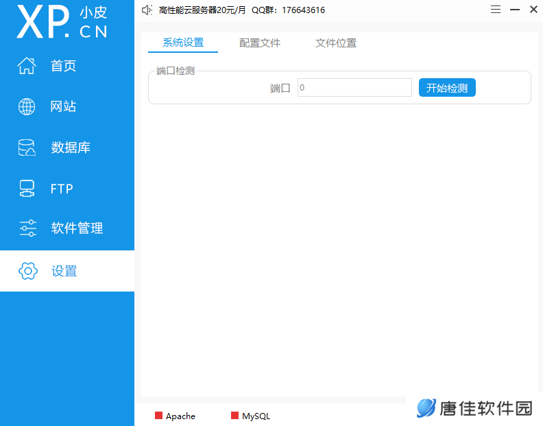Open the hamburger menu icon

(496, 10)
